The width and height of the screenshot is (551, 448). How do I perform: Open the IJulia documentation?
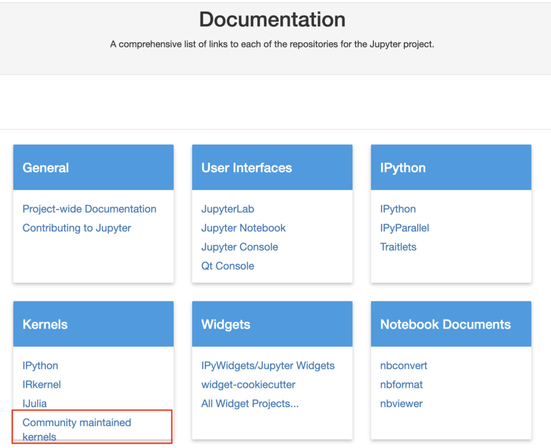(33, 403)
